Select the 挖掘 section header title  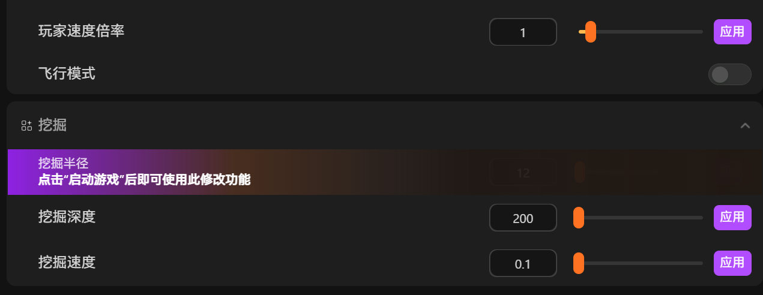tap(52, 125)
